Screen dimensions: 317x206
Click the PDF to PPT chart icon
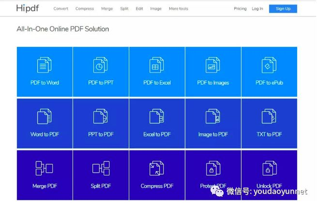[x=101, y=65]
